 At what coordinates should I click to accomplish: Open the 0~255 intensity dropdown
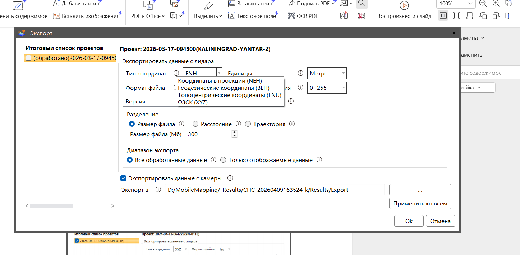pos(327,88)
